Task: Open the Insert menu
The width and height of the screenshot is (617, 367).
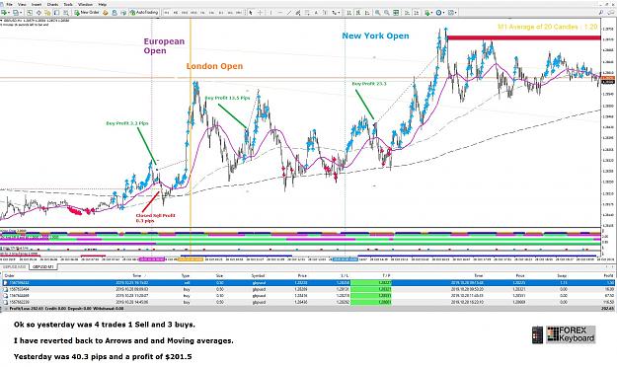Action: [x=37, y=4]
